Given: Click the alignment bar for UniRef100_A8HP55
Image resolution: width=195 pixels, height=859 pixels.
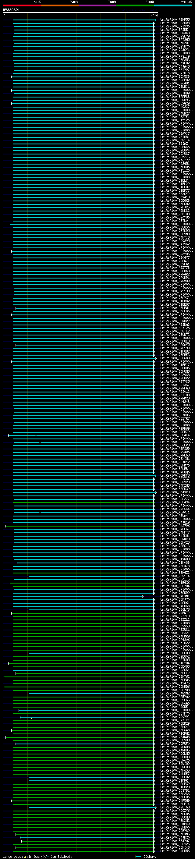Looking at the screenshot, I should click(84, 20).
